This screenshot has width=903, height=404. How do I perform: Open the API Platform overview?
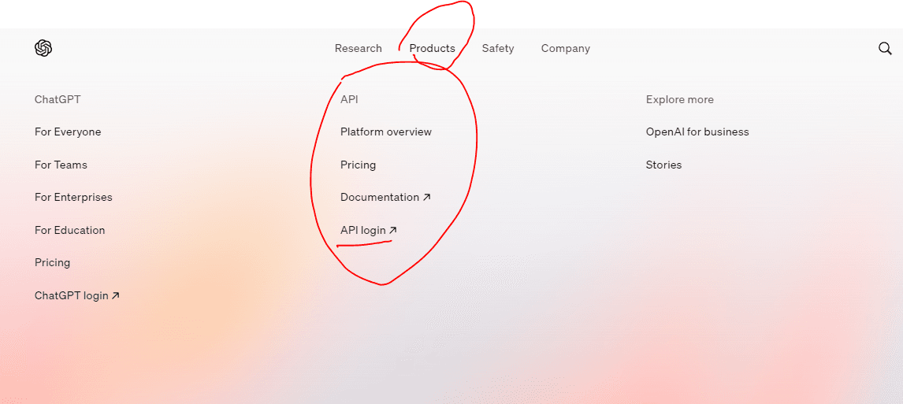pyautogui.click(x=386, y=132)
